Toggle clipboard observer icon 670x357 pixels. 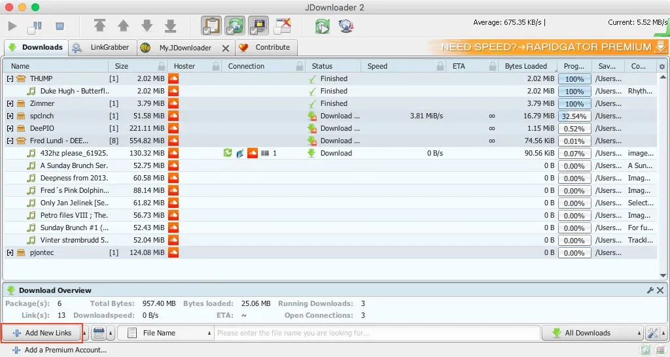coord(211,25)
